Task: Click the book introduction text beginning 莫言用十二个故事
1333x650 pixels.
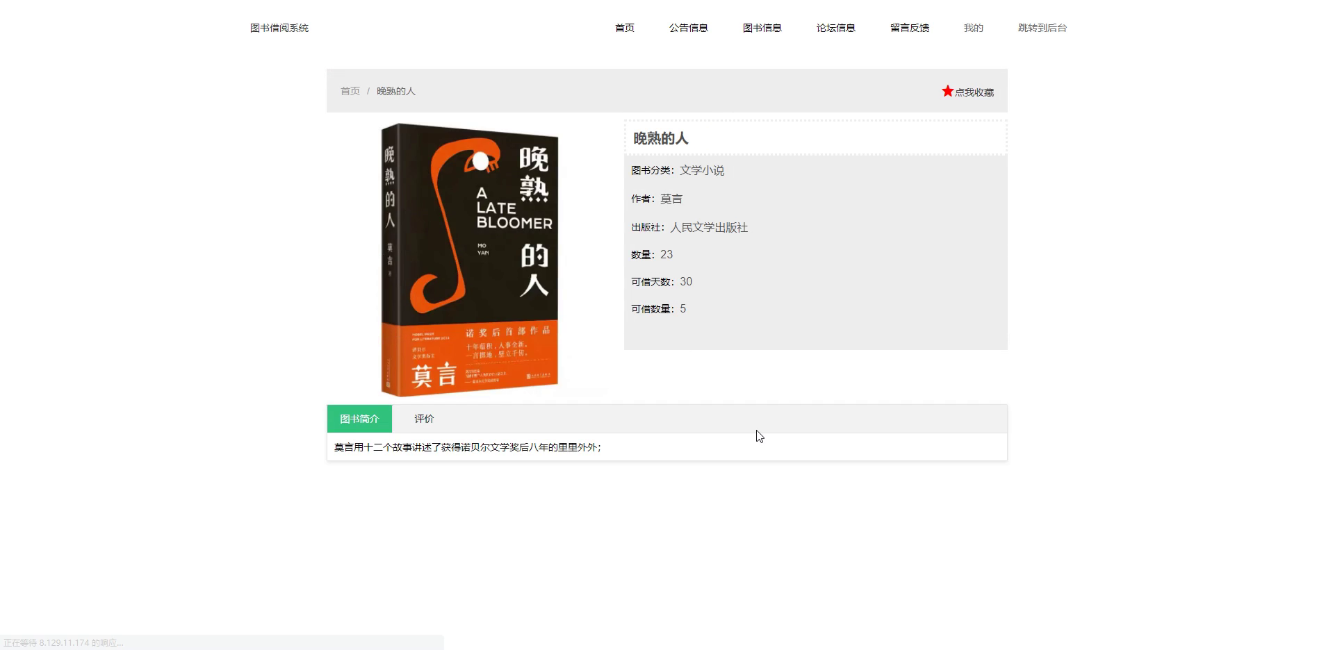Action: point(468,447)
